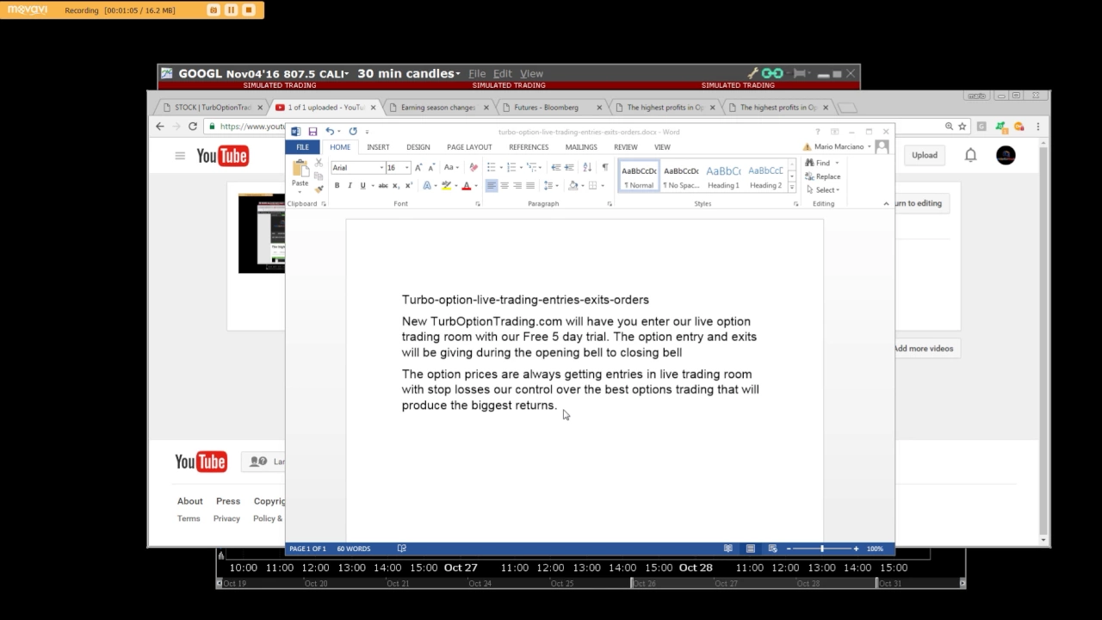The width and height of the screenshot is (1102, 620).
Task: Toggle Underline formatting in Word
Action: tap(362, 185)
